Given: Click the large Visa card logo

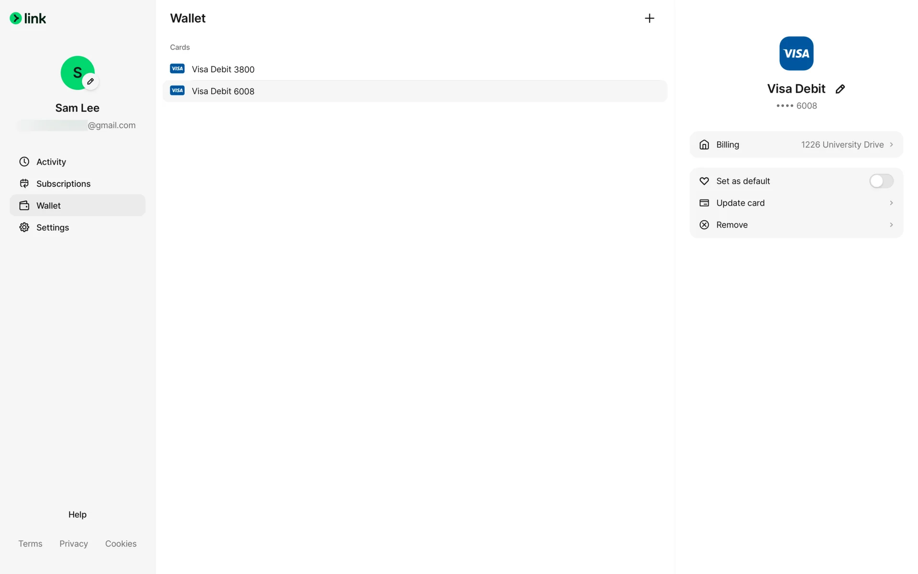Looking at the screenshot, I should (x=796, y=54).
